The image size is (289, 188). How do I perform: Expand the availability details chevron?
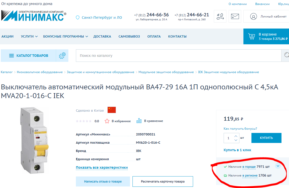(x=278, y=166)
